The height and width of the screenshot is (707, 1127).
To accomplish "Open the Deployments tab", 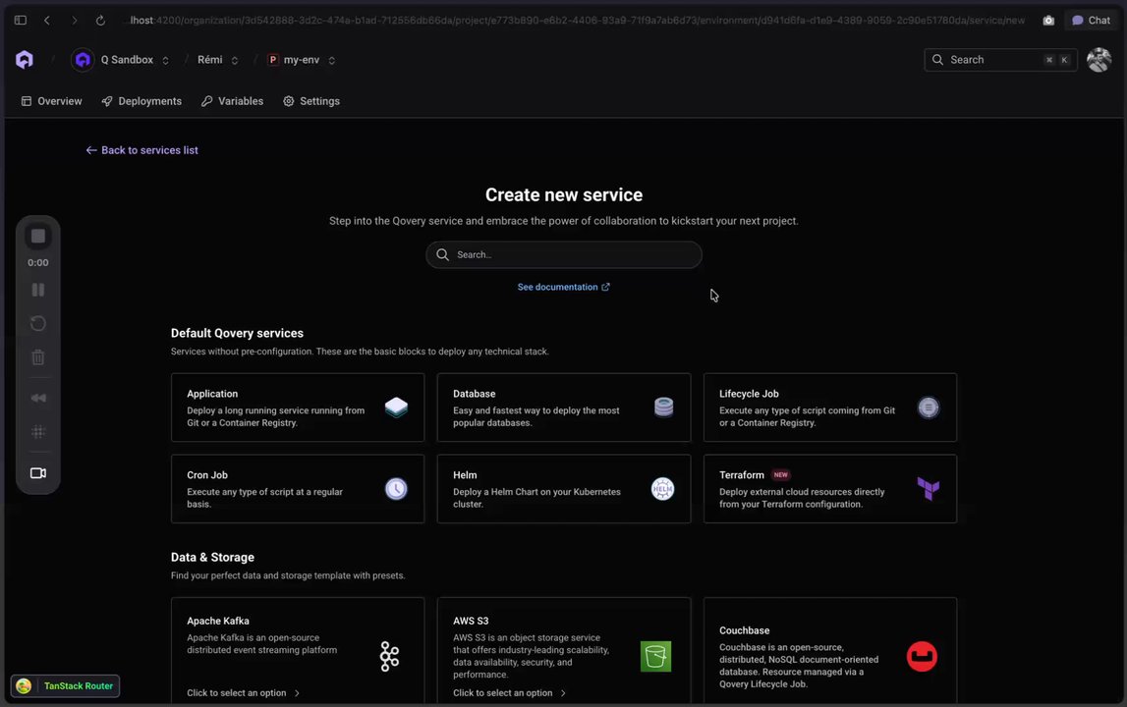I will coord(141,101).
